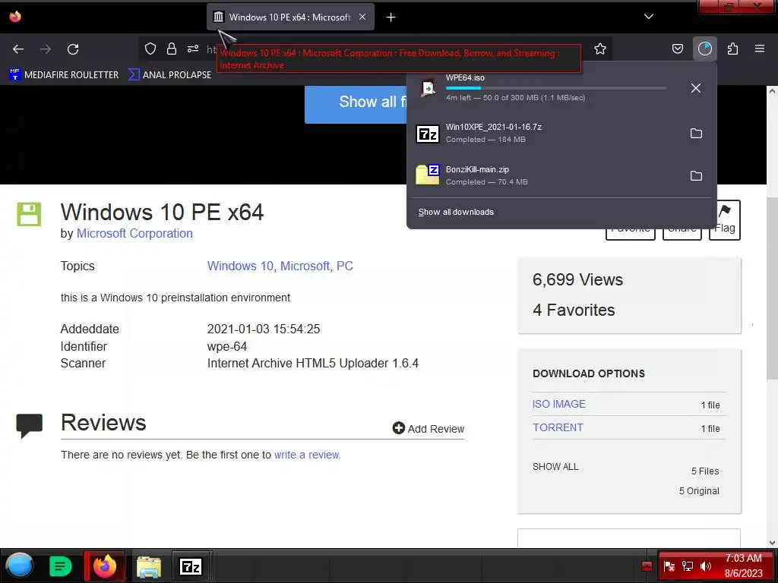
Task: Click the red tray icon left of the flag
Action: pyautogui.click(x=647, y=566)
